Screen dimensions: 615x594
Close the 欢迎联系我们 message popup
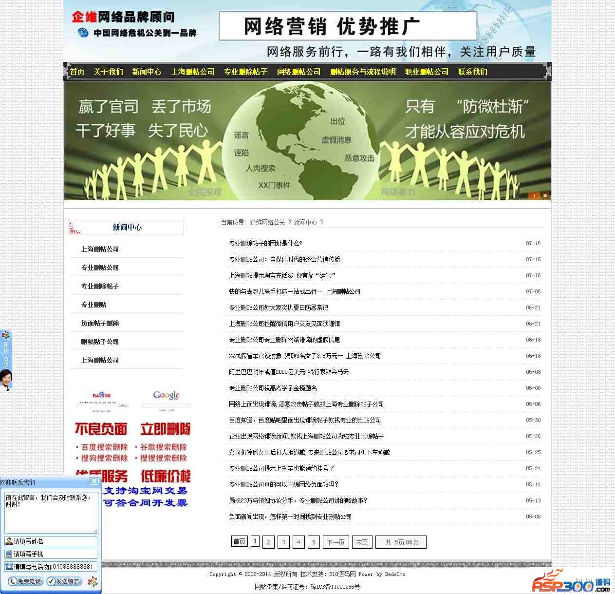coord(94,481)
